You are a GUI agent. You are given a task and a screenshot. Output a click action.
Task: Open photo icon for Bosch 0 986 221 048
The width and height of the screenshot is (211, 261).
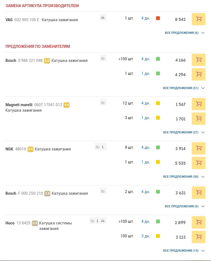(x=103, y=58)
